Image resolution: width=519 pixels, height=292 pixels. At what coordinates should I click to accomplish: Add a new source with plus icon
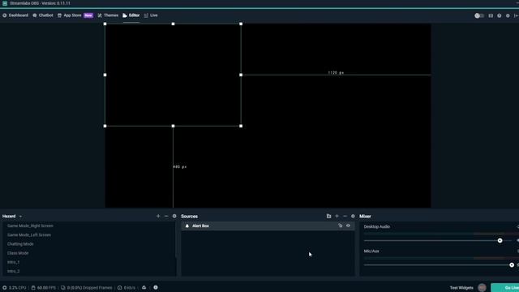coord(337,217)
